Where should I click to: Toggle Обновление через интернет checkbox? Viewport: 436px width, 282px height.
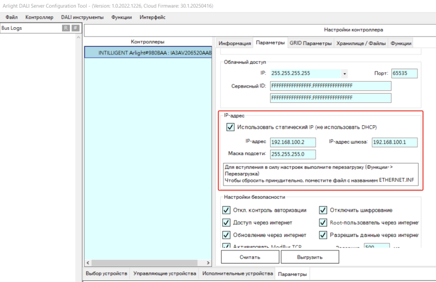[226, 235]
